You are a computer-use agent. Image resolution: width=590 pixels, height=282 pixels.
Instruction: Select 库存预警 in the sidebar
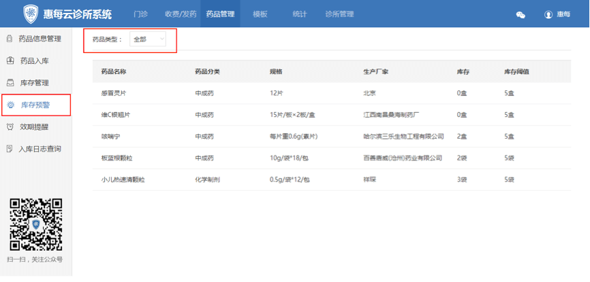tap(35, 105)
